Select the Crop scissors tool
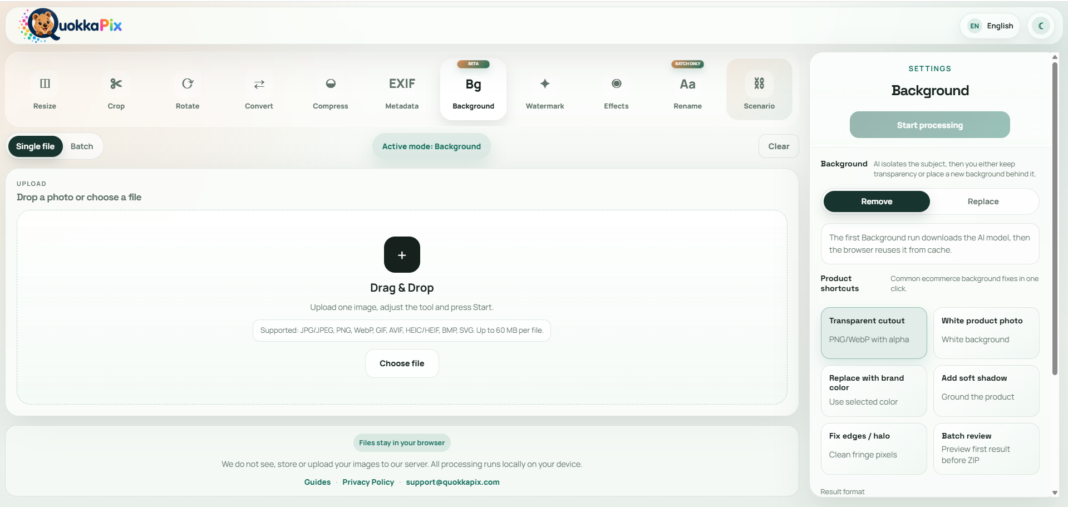The image size is (1068, 507). pyautogui.click(x=116, y=90)
